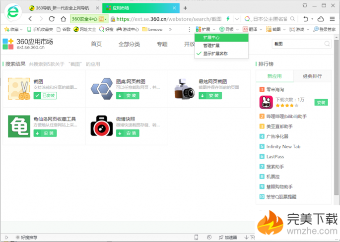Click the 零米海淘 rabbit app icon

pos(266,102)
